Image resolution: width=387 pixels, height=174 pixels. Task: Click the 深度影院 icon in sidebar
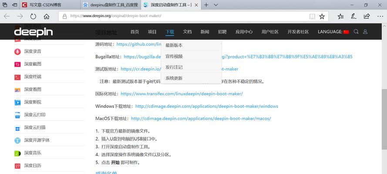pyautogui.click(x=17, y=102)
